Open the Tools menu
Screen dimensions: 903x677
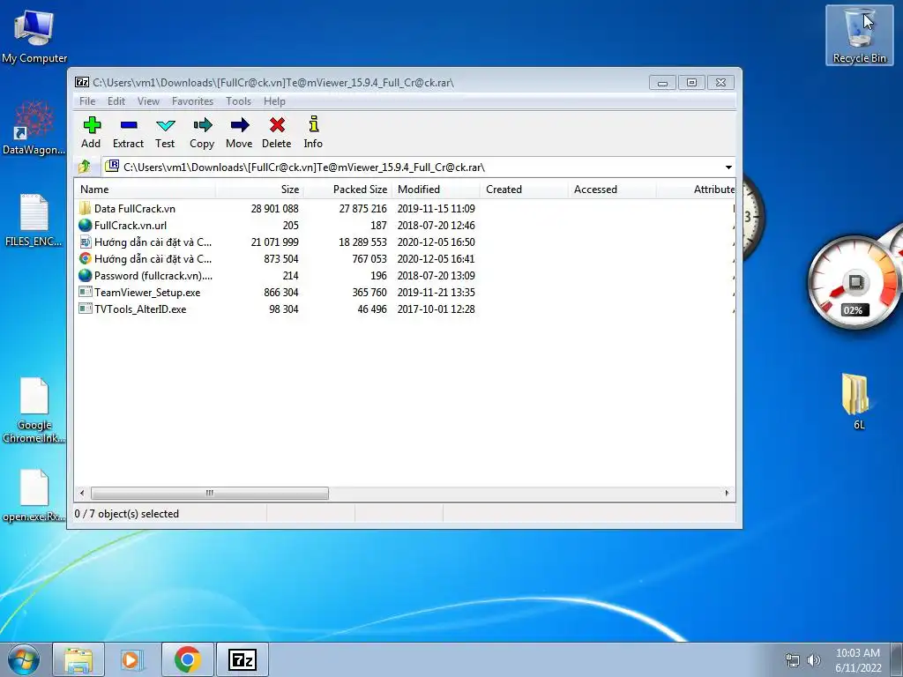tap(238, 101)
